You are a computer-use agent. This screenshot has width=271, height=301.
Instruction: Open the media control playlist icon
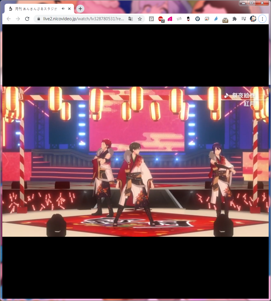244,19
